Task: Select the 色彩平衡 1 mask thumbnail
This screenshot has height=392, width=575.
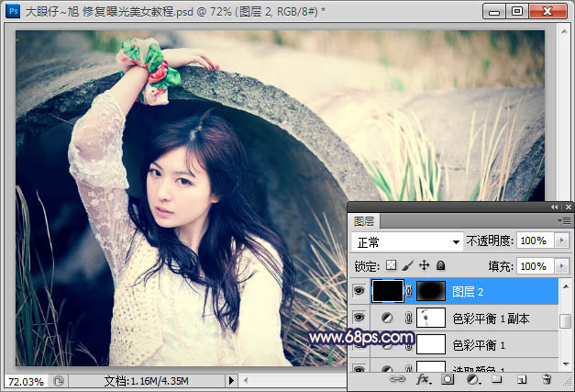Action: [x=431, y=344]
